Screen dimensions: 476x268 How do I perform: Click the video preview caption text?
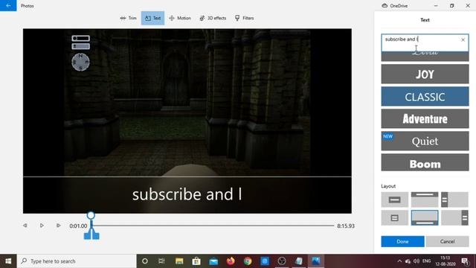pos(187,194)
